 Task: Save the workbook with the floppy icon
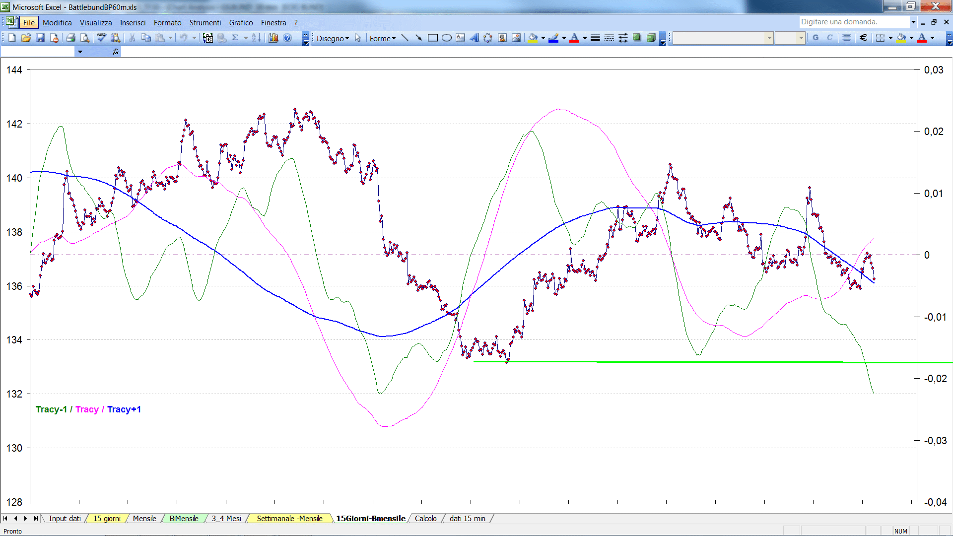click(x=40, y=38)
